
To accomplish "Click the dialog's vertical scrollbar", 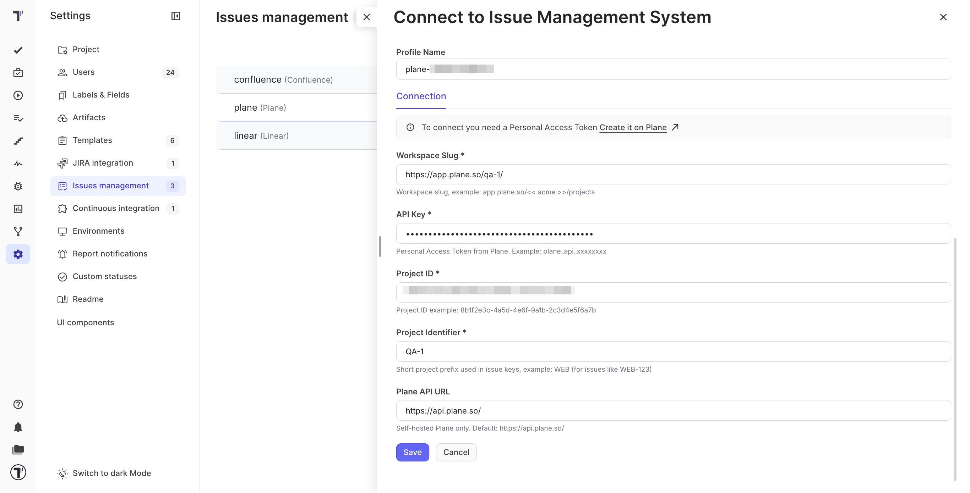I will pyautogui.click(x=955, y=359).
